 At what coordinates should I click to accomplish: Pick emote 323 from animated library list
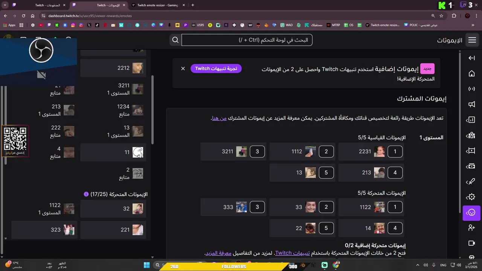[x=44, y=230]
